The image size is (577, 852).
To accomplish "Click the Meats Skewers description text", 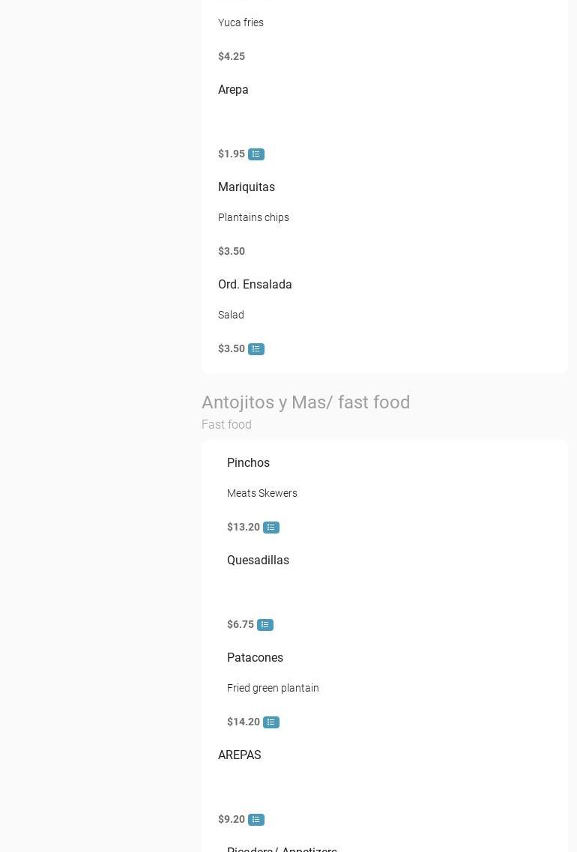I will pyautogui.click(x=262, y=494).
